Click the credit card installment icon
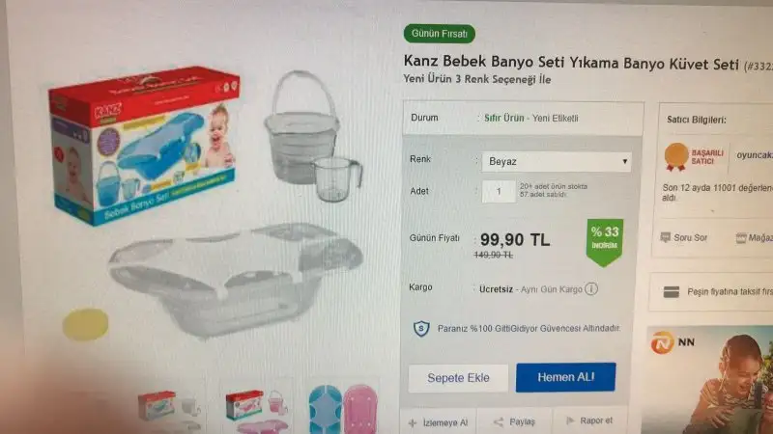Screen dimensions: 773x434 point(671,292)
